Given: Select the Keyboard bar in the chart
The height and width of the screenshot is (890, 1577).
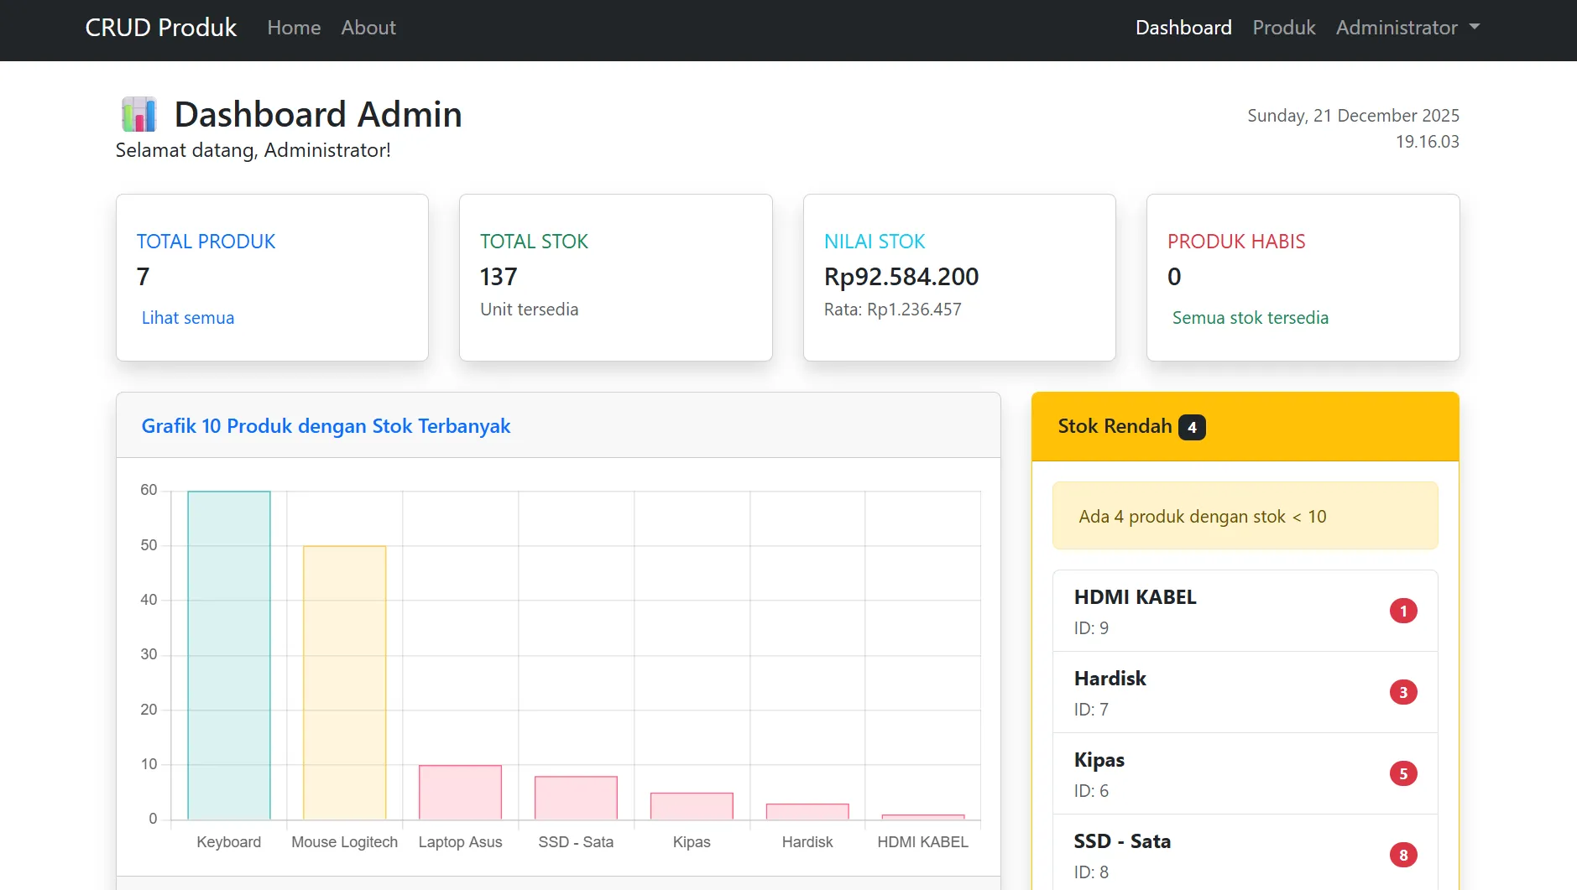Looking at the screenshot, I should click(x=229, y=654).
